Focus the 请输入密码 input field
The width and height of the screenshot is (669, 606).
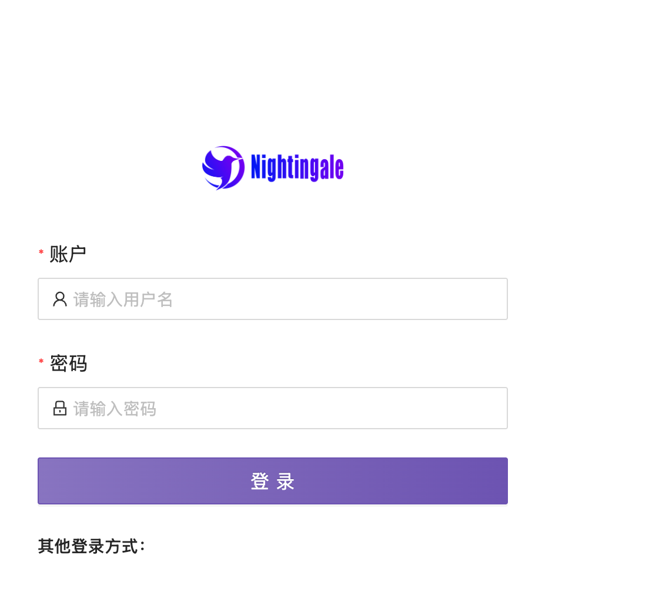[x=272, y=408]
